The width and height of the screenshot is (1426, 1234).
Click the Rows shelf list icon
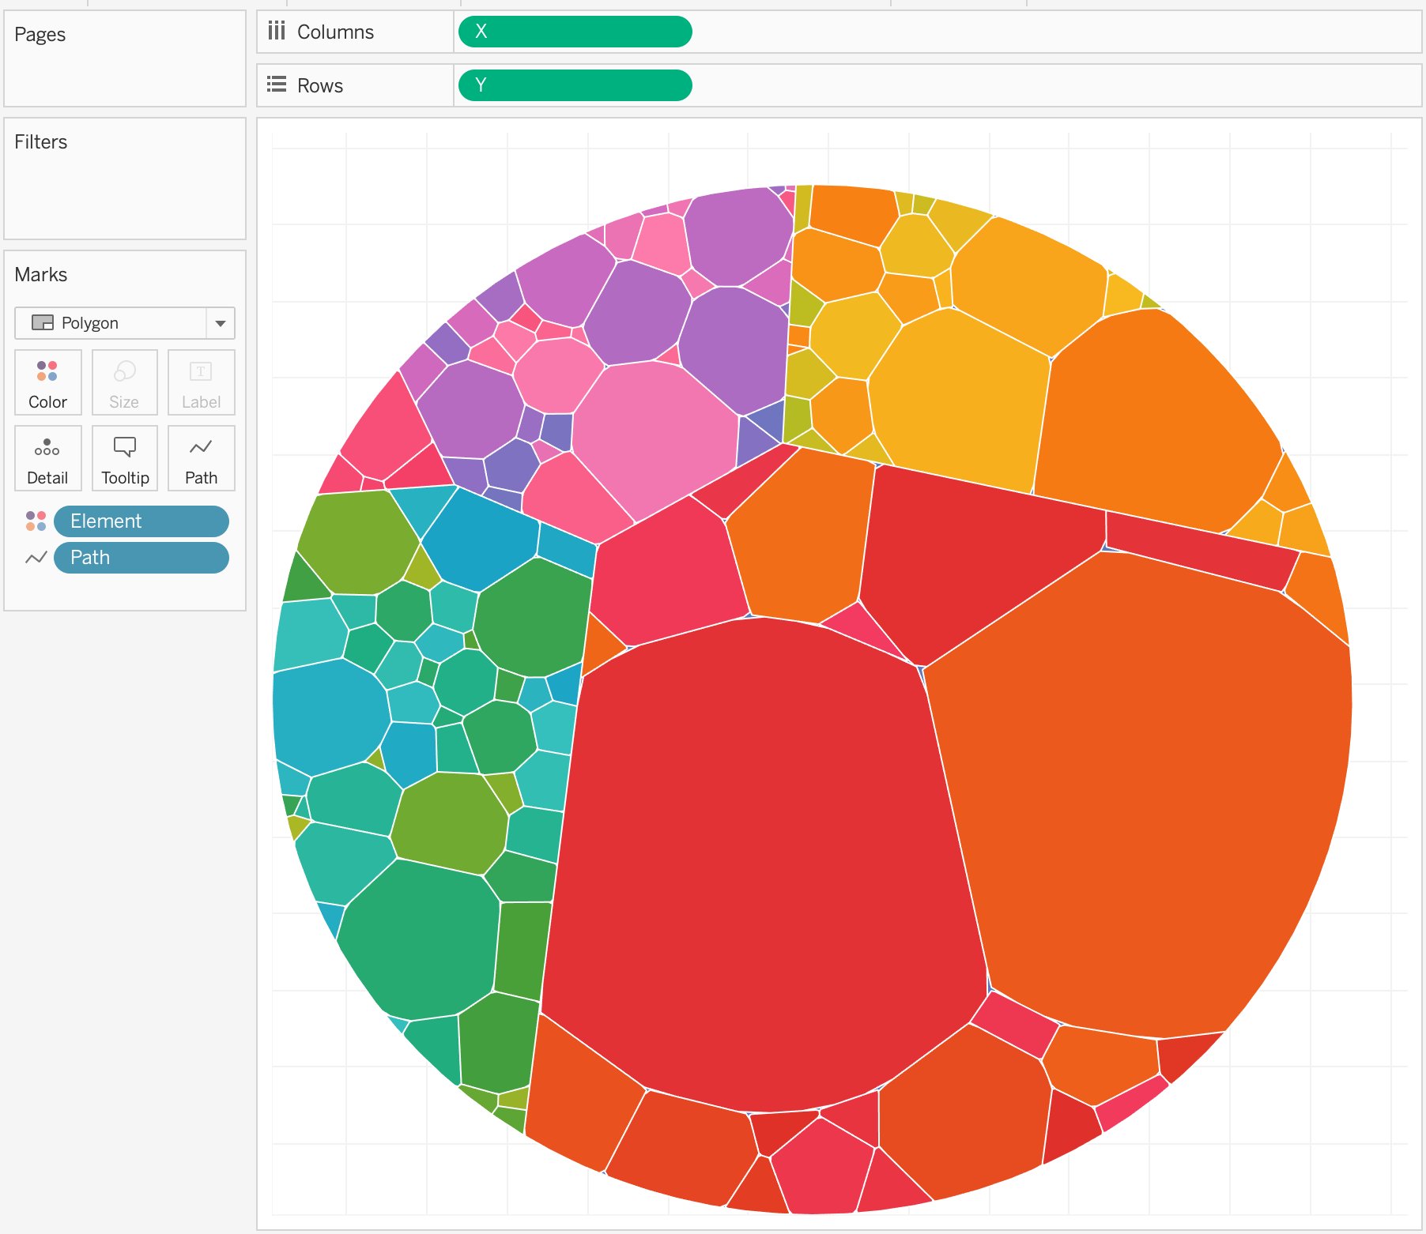tap(277, 85)
